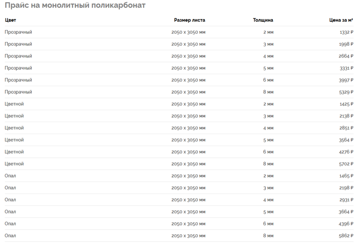This screenshot has width=361, height=246.
Task: Click 'Прозрачный' in the 4 мм row
Action: click(x=18, y=56)
